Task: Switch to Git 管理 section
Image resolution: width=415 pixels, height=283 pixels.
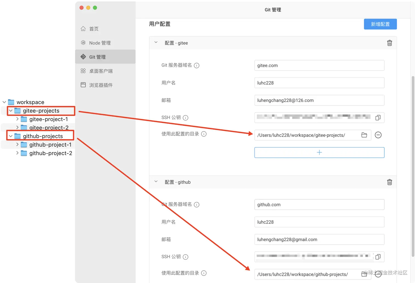Action: pyautogui.click(x=97, y=57)
